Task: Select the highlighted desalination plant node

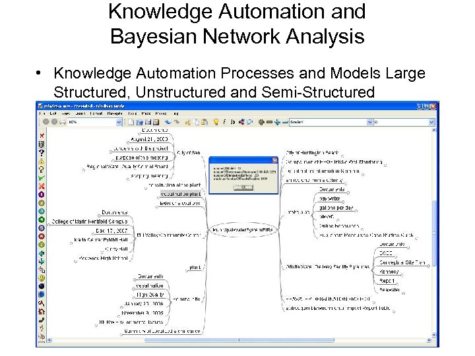Action: (181, 194)
